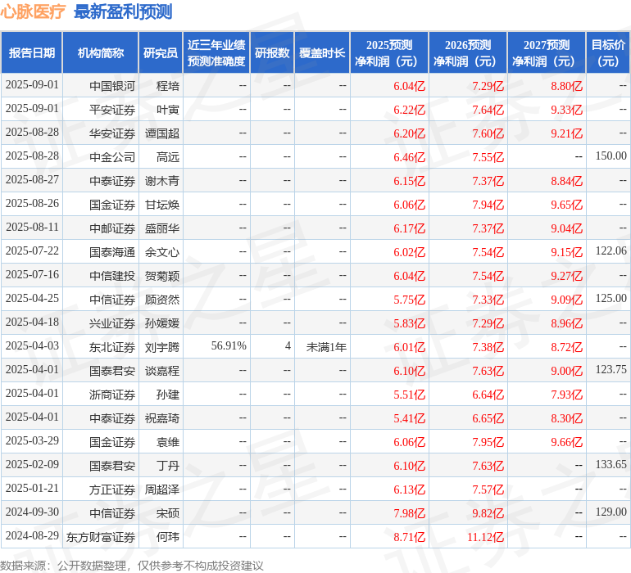This screenshot has height=573, width=631.
Task: Click the 最新盈利预测 title text
Action: point(123,11)
